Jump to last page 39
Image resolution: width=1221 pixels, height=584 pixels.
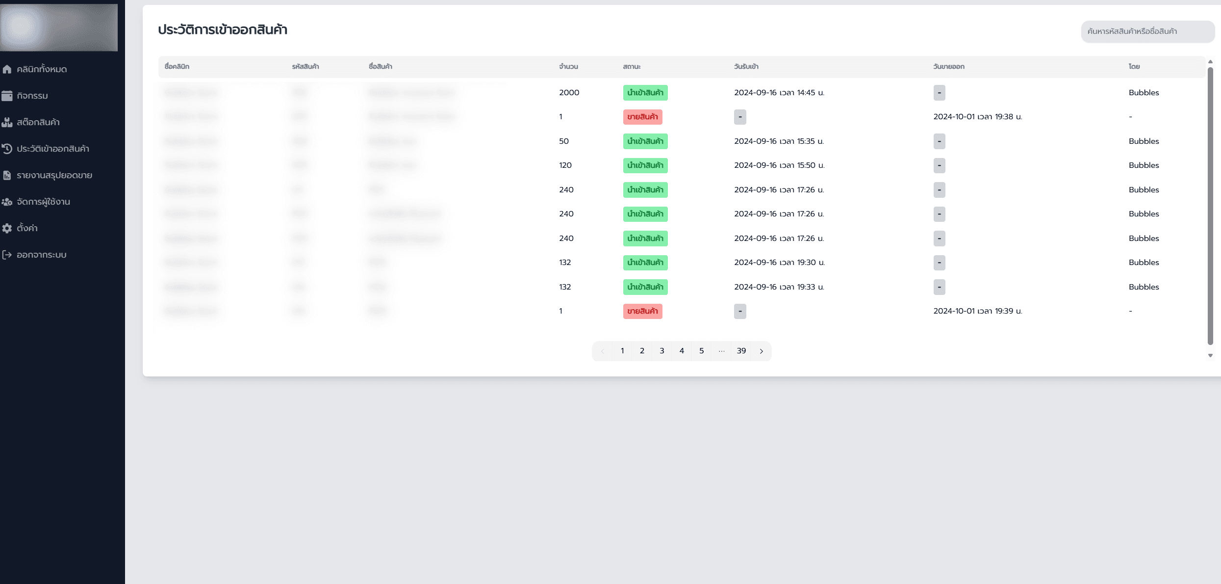741,351
